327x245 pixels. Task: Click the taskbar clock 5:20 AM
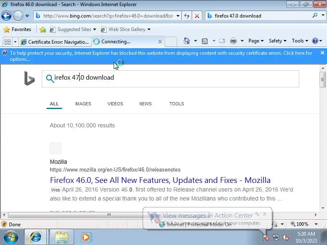click(x=306, y=237)
